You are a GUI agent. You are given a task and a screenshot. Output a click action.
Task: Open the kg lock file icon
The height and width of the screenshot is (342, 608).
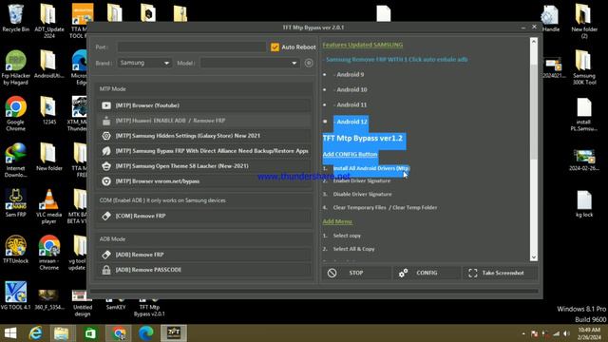click(584, 203)
